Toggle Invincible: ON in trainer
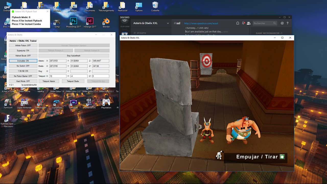The height and width of the screenshot is (184, 327). pyautogui.click(x=23, y=61)
